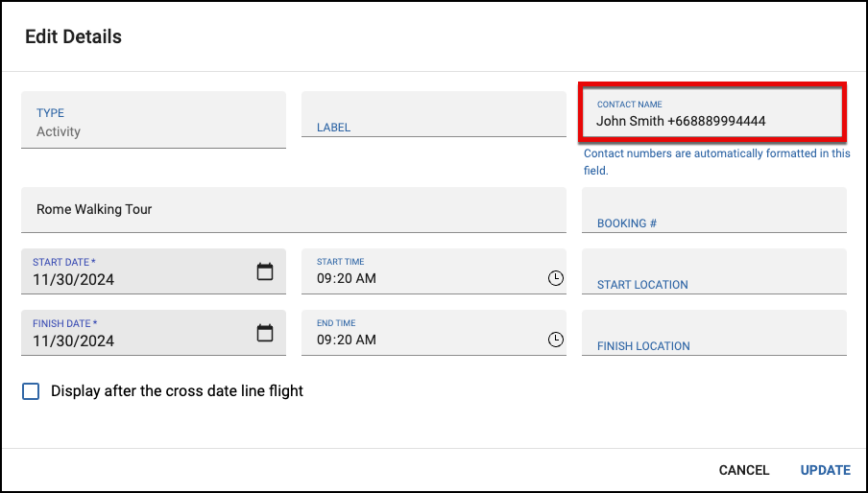Tick the cross date line flight checkbox
The width and height of the screenshot is (868, 493).
[31, 391]
